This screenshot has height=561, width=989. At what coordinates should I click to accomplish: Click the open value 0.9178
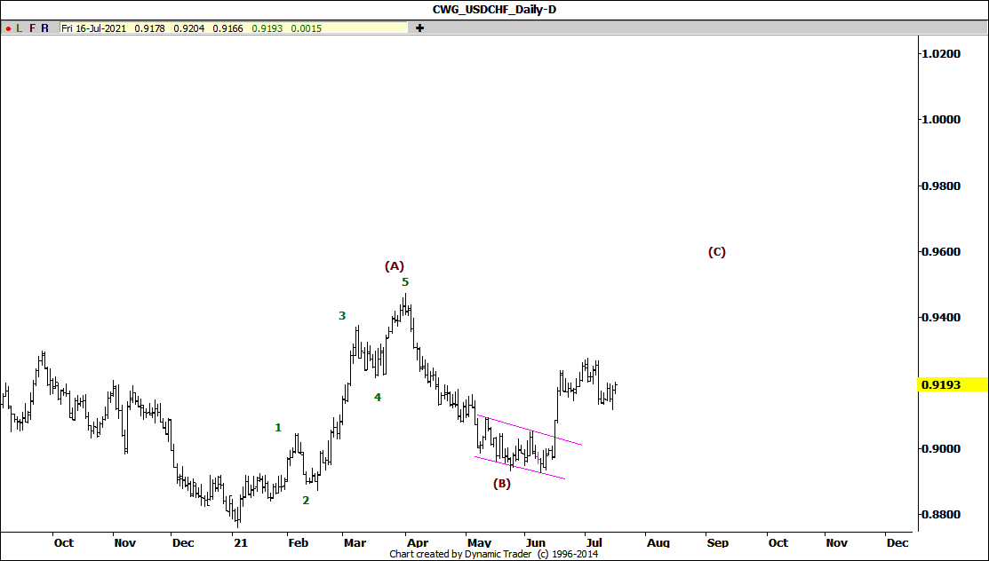point(149,28)
